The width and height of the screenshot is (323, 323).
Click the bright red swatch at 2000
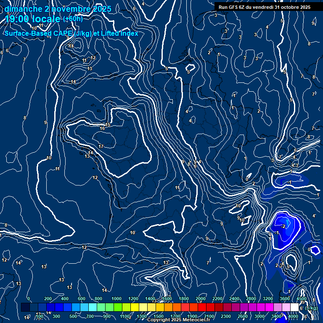coord(202,307)
